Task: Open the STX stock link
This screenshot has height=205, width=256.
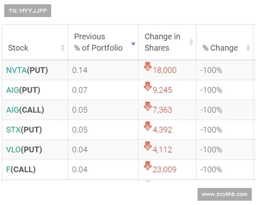Action: [14, 130]
